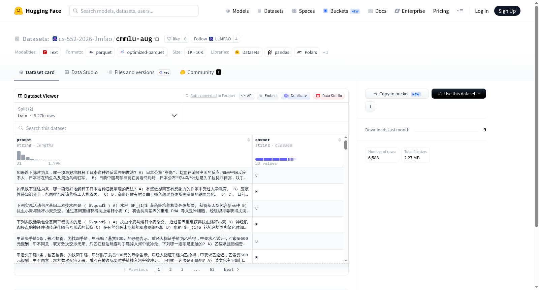Switch to the Dataset card tab
The height and width of the screenshot is (290, 539).
[36, 72]
